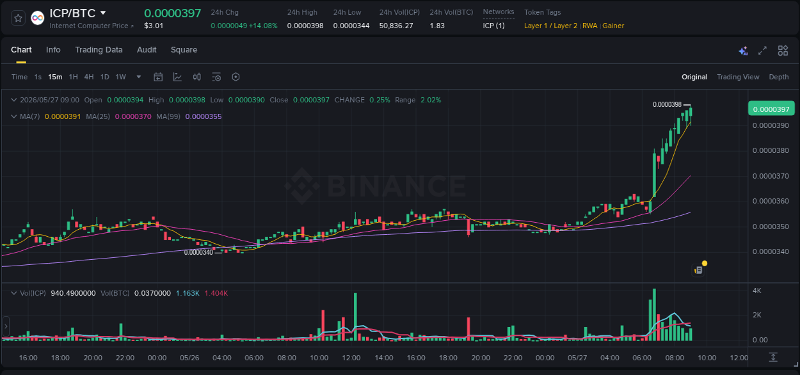
Task: Click the Vol(BTC) value 0.0370000
Action: 152,293
